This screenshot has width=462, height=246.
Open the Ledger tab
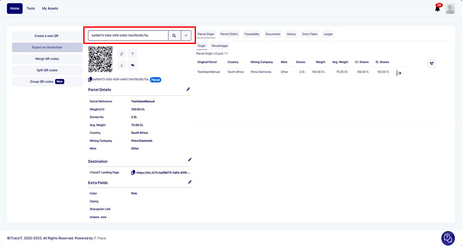328,34
